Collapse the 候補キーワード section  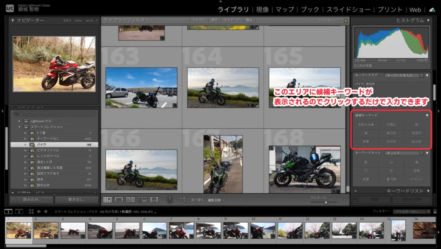[x=427, y=115]
